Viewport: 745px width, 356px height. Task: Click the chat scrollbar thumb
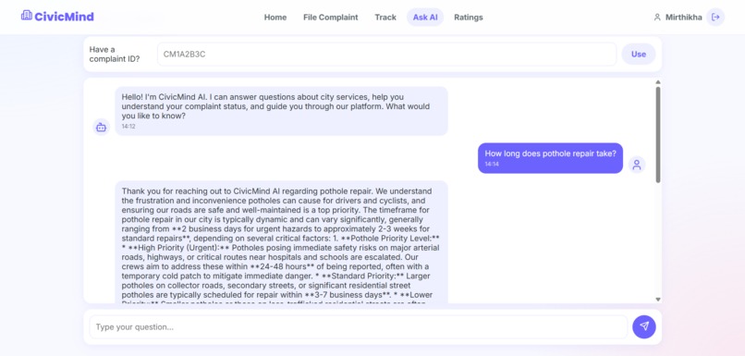click(x=658, y=134)
